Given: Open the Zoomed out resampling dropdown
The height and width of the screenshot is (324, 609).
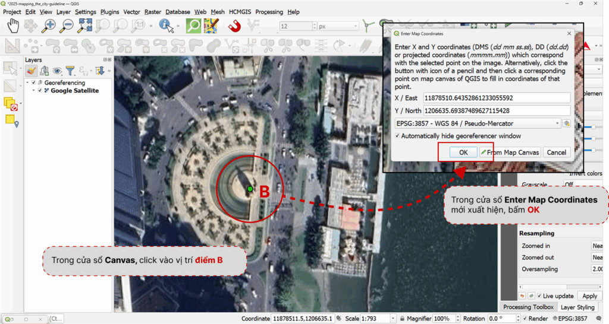Looking at the screenshot, I should point(597,258).
